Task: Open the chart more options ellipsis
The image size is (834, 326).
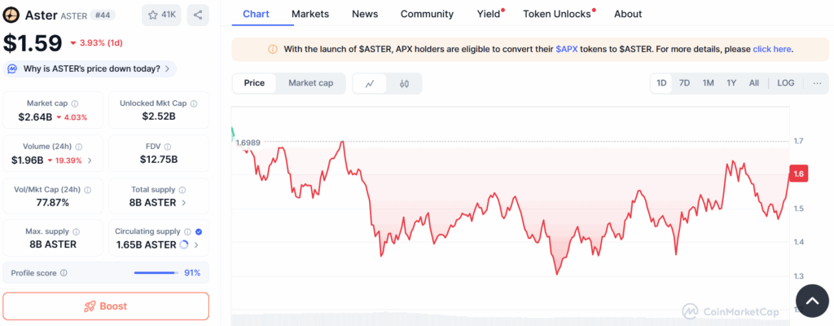Action: (817, 83)
